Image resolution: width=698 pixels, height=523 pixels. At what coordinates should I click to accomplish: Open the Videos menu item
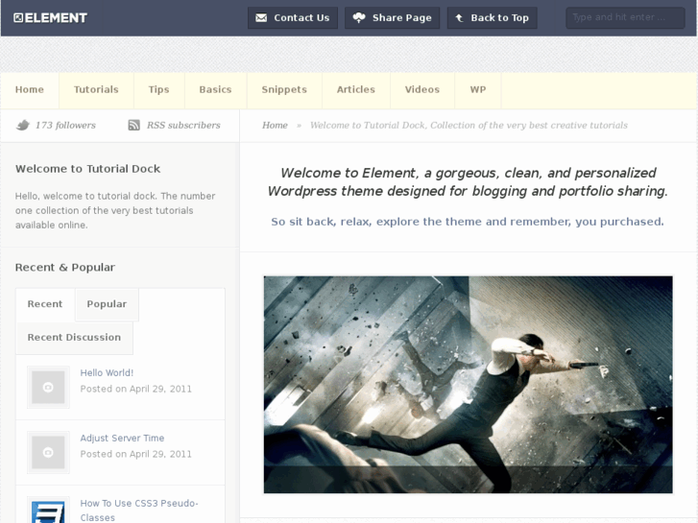tap(422, 90)
